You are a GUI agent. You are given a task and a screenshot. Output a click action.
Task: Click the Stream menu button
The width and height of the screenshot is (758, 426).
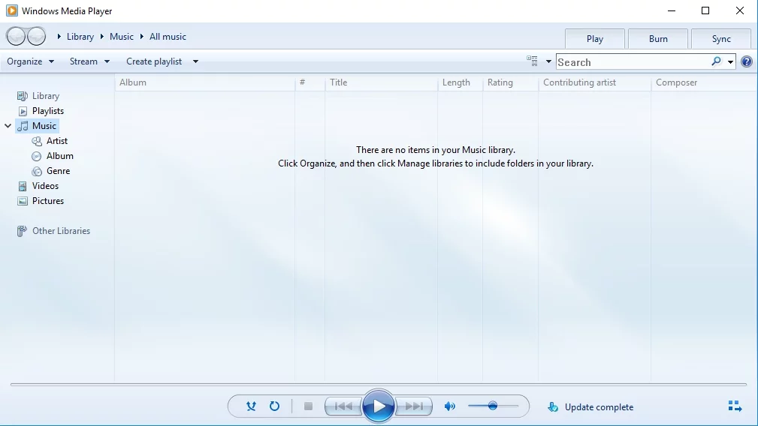tap(89, 61)
